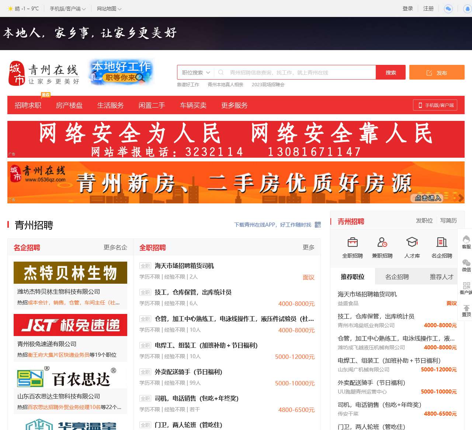The image size is (472, 430).
Task: Open 更多服务 navigation item
Action: click(x=235, y=105)
